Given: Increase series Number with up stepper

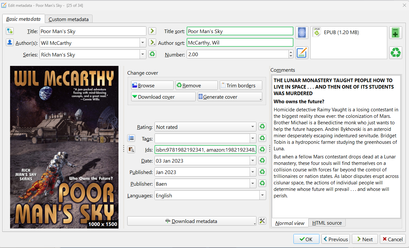Looking at the screenshot, I should (291, 53).
